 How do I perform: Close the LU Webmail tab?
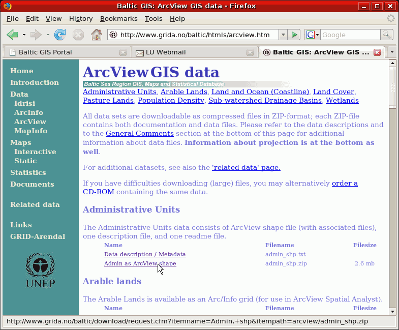(250, 52)
